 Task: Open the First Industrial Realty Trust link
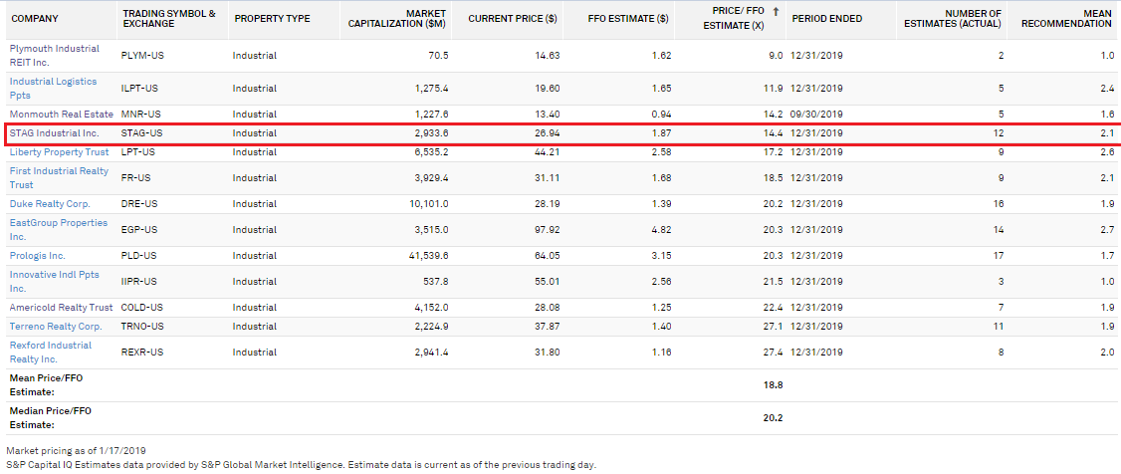point(59,178)
